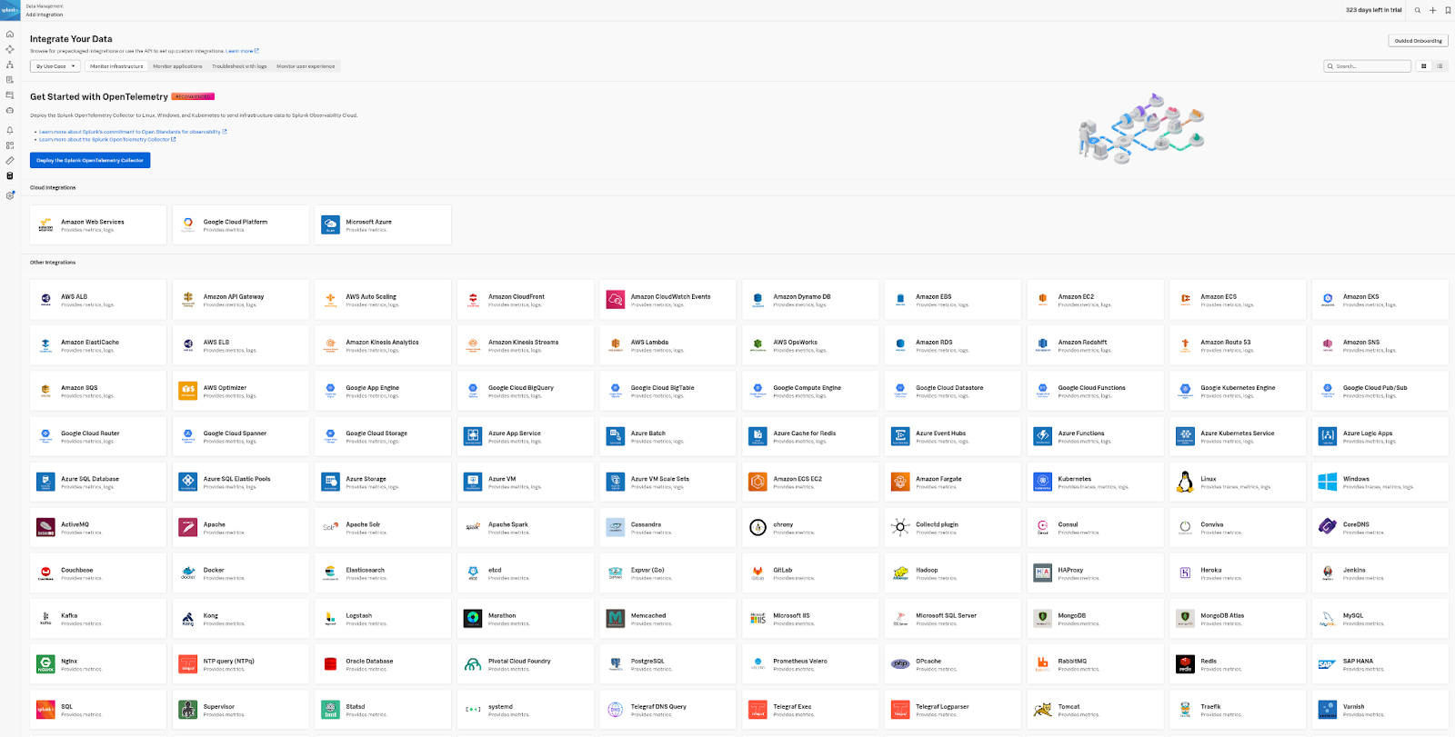Click the ActiveMQ icon
Screen dimensions: 1455x737
point(45,527)
